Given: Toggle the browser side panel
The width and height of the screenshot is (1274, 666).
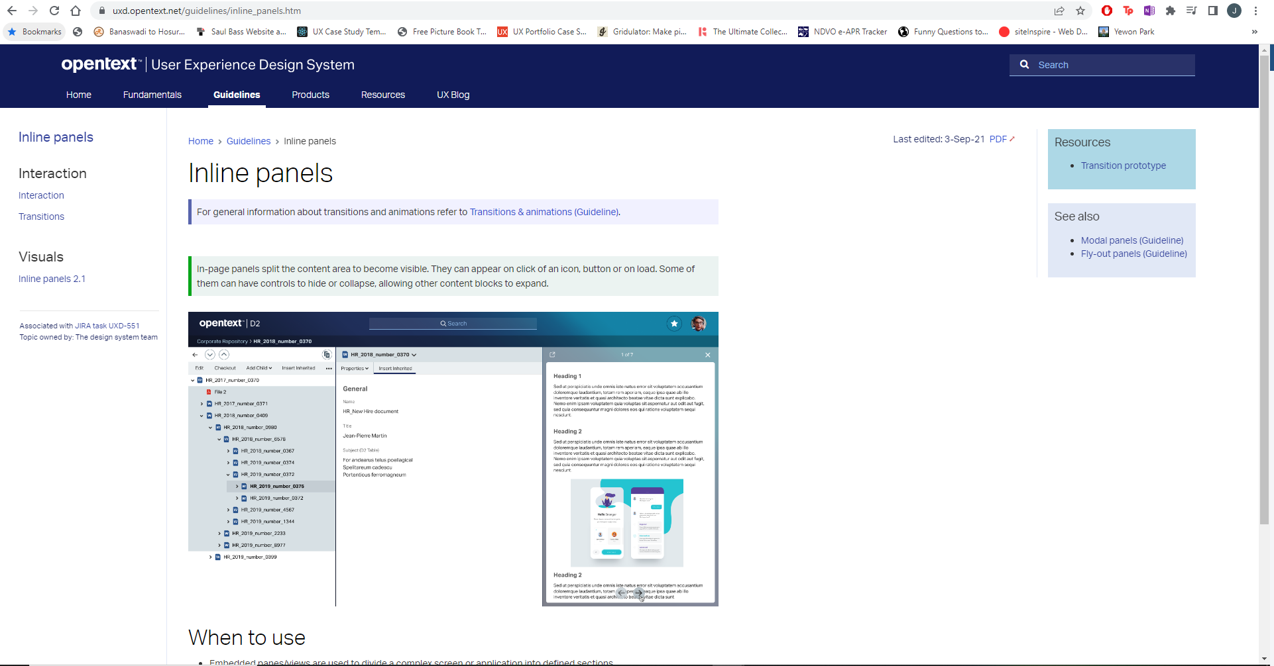Looking at the screenshot, I should [1213, 11].
